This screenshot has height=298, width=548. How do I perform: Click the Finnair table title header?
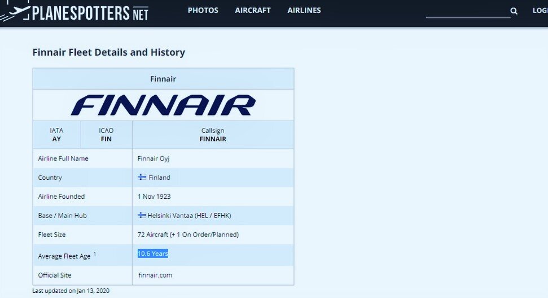pyautogui.click(x=163, y=79)
